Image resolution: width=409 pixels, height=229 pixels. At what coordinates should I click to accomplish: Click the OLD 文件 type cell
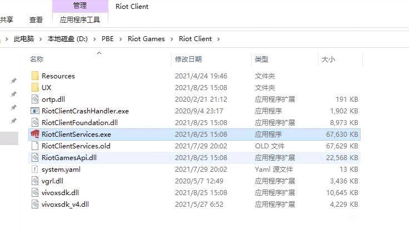tap(270, 146)
